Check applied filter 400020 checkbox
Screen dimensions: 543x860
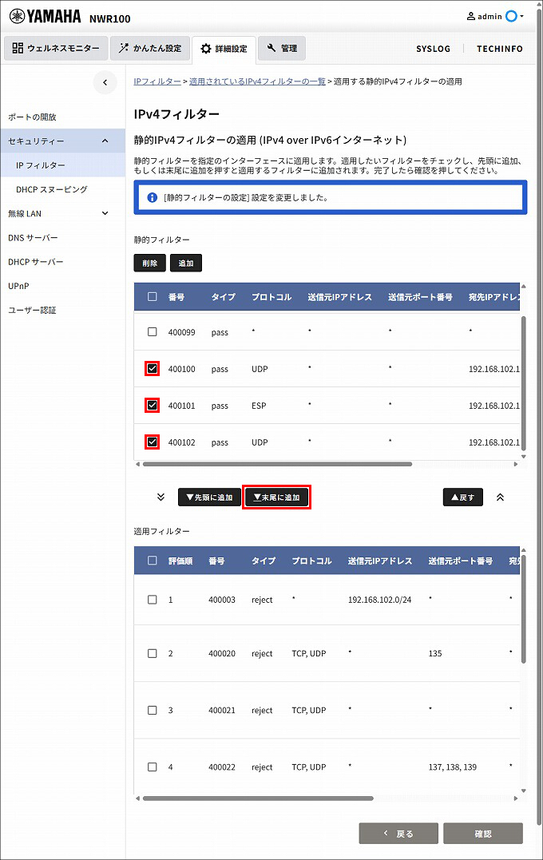click(x=153, y=653)
